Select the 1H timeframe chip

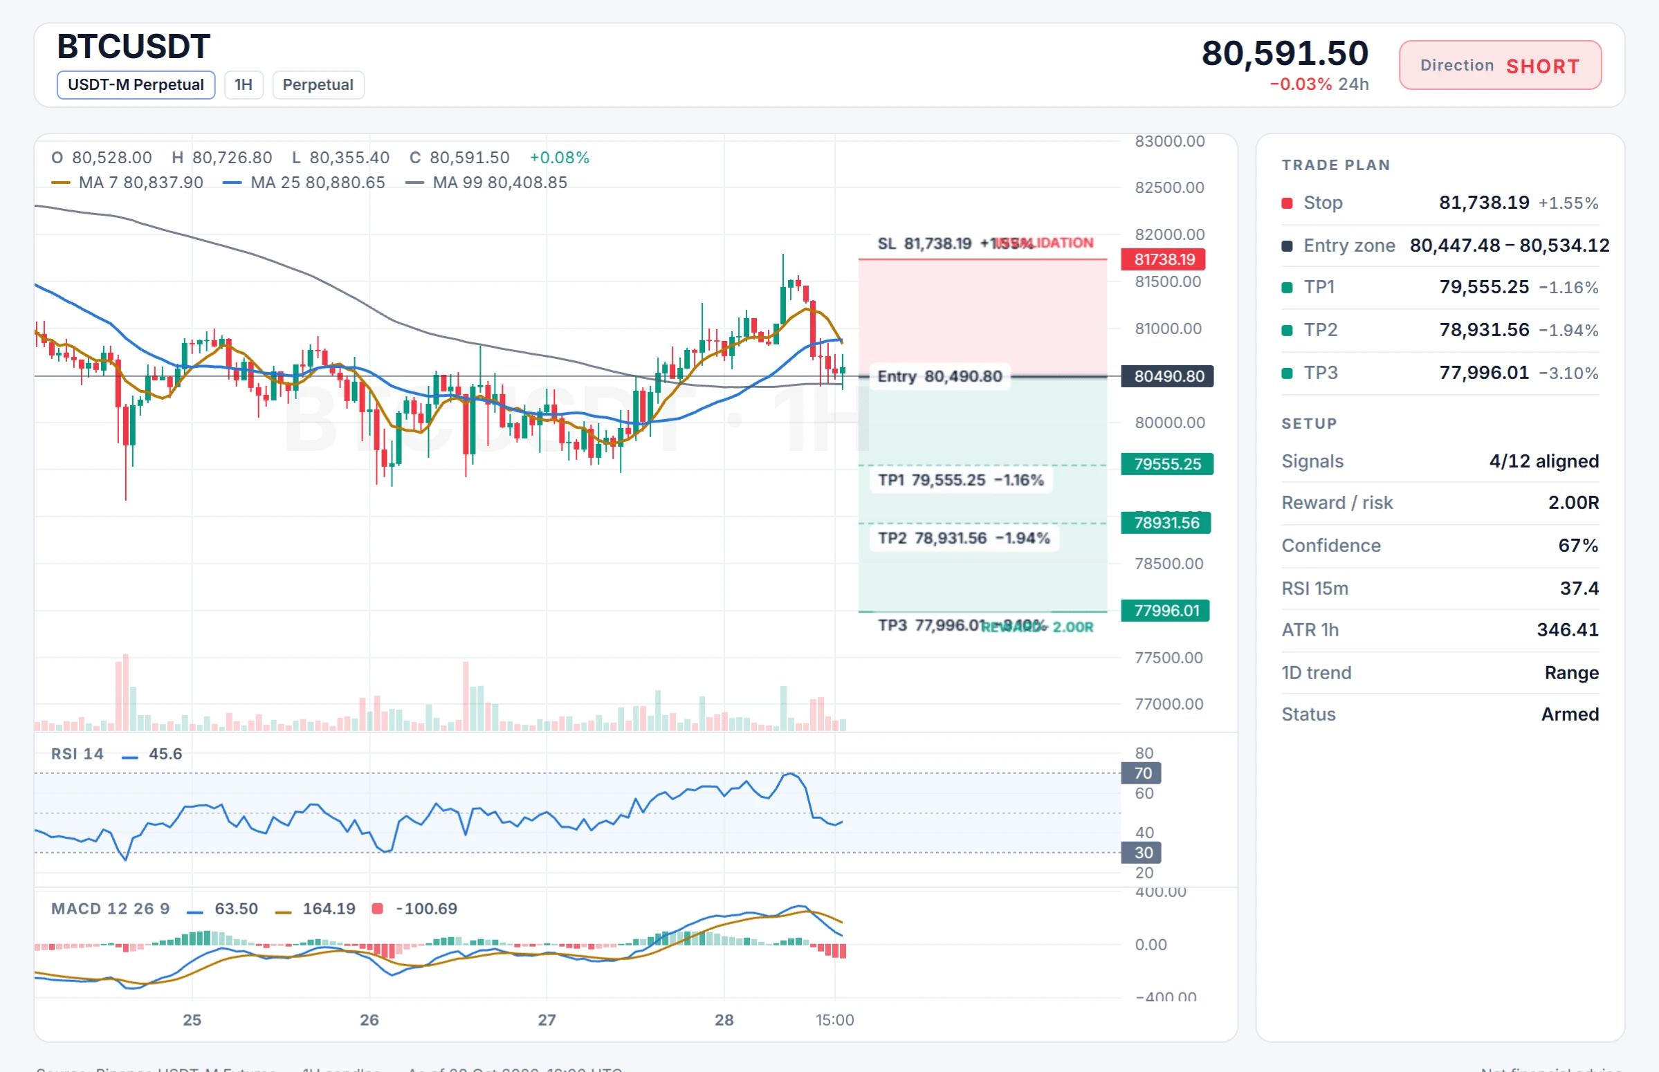tap(244, 85)
